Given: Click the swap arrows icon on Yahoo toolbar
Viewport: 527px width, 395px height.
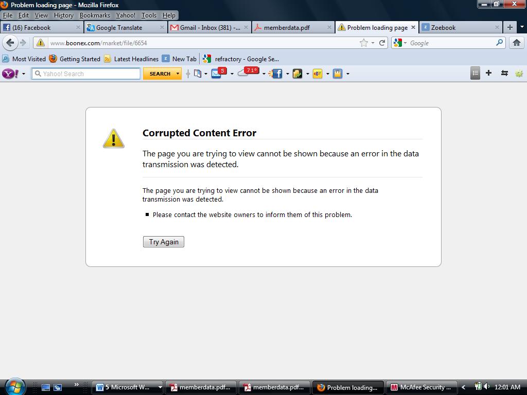Looking at the screenshot, I should point(504,73).
